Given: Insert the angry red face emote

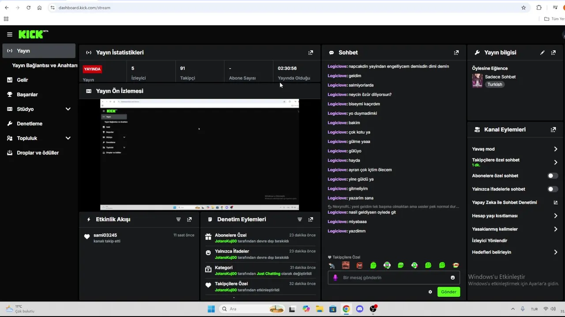Looking at the screenshot, I should (359, 265).
